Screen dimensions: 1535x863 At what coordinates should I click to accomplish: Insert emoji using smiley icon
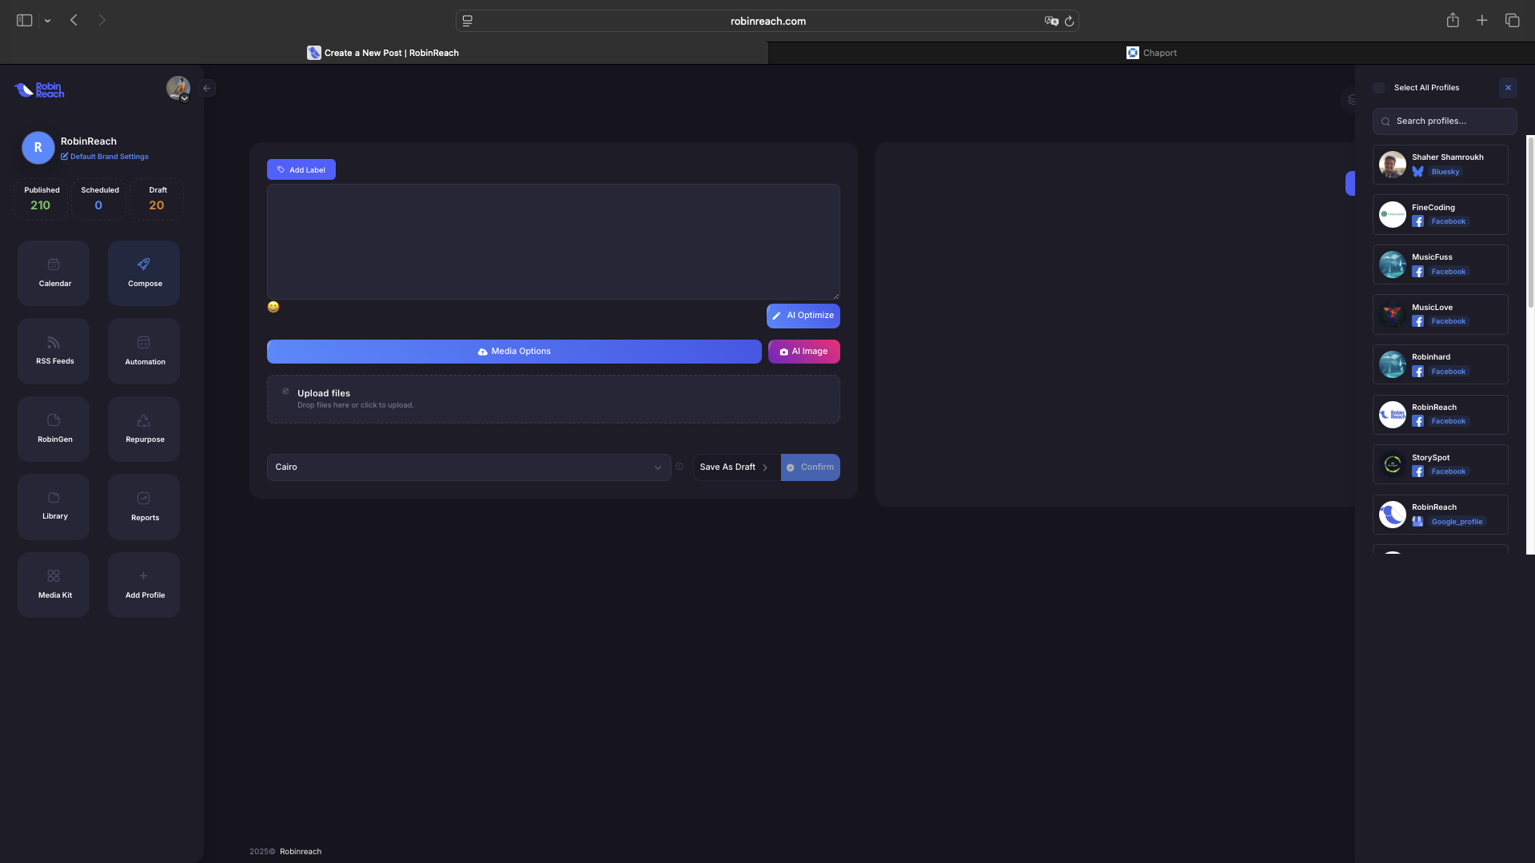click(x=273, y=307)
